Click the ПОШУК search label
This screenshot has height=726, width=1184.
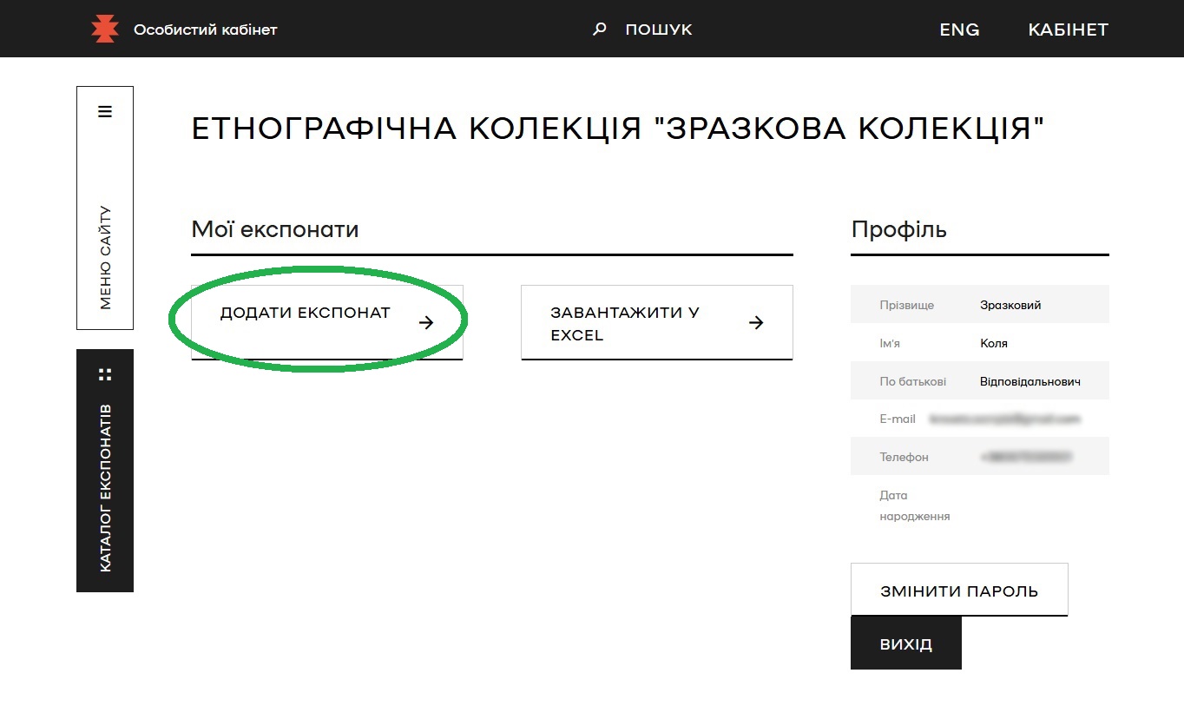658,30
